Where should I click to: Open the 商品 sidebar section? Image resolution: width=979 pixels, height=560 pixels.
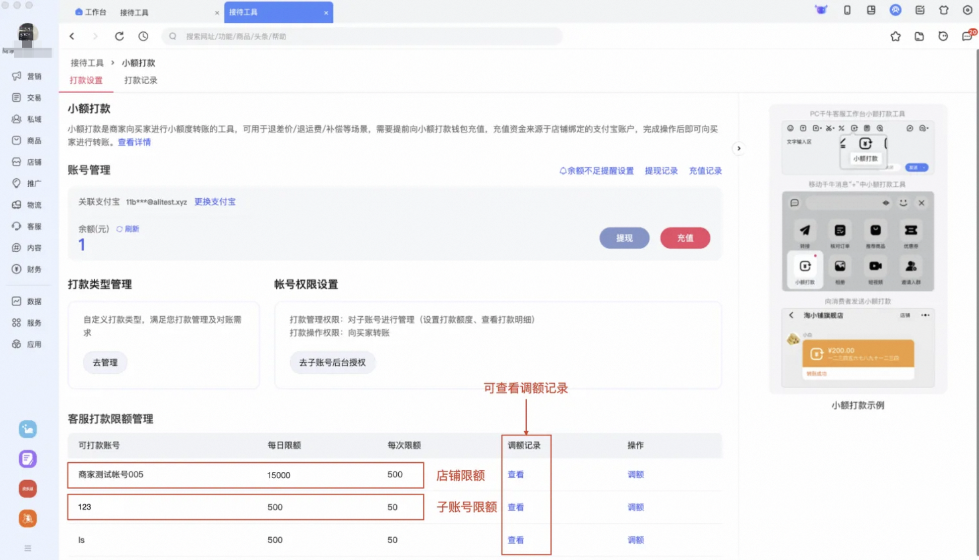(27, 141)
